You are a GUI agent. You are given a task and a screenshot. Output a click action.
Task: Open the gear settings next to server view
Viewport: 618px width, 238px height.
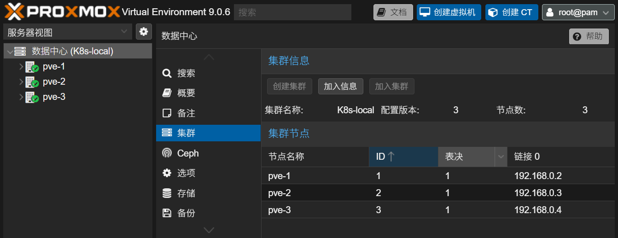click(144, 32)
